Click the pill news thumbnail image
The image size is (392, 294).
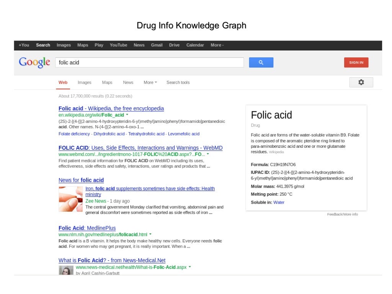tap(71, 199)
